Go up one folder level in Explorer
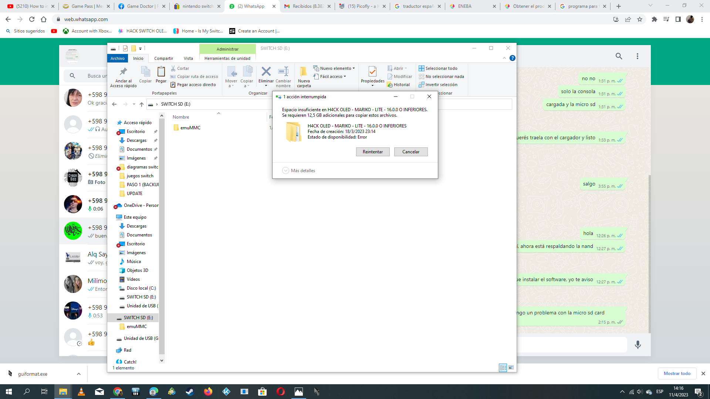This screenshot has height=399, width=710. point(142,104)
